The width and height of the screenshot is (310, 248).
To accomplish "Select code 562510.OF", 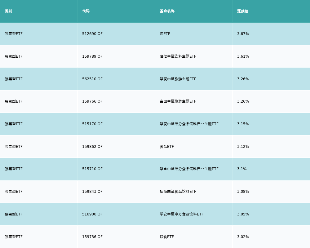I will pyautogui.click(x=92, y=79).
